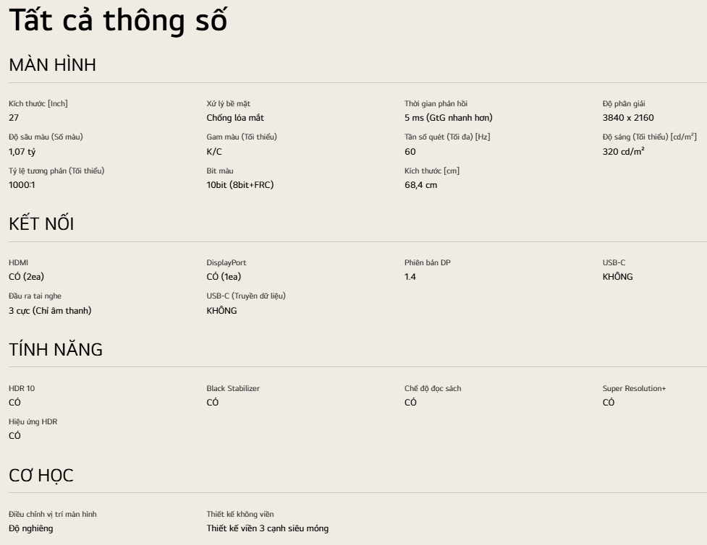Click the "Thiết kế viền 3 cạnh siêu mỏng" text

pyautogui.click(x=267, y=528)
